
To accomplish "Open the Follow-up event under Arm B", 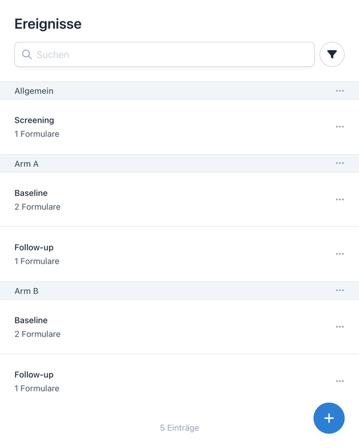I will tap(150, 381).
